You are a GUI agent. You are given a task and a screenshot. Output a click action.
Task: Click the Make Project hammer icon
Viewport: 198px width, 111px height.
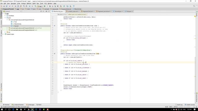(36, 6)
